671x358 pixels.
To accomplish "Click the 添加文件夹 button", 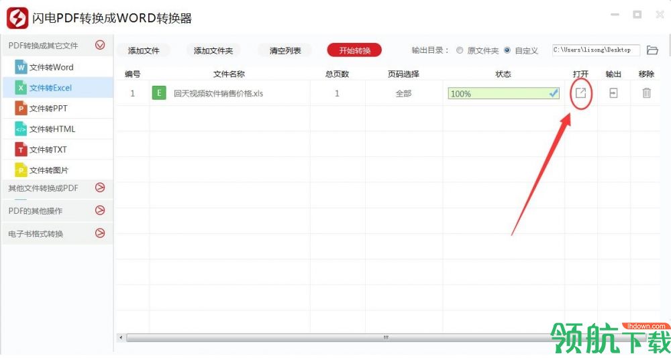I will point(213,50).
